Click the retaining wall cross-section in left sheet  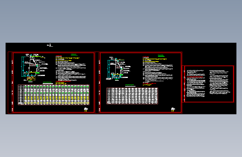pos(35,67)
